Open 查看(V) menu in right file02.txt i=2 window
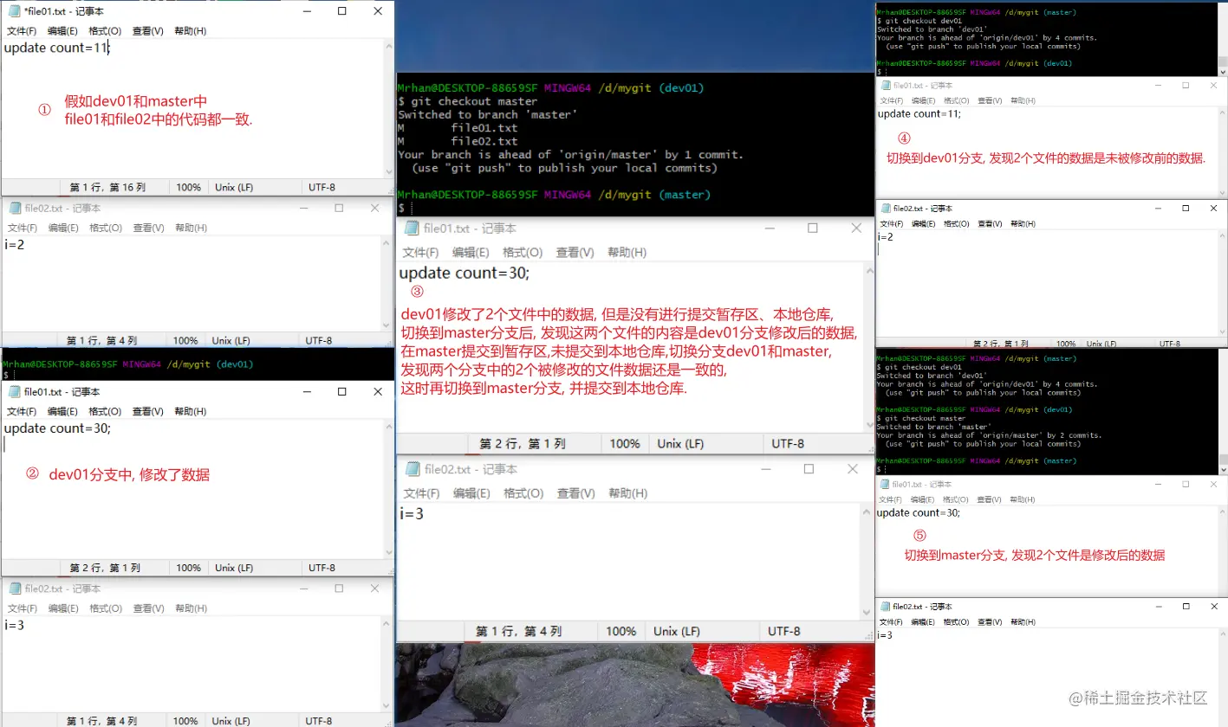 coord(989,223)
